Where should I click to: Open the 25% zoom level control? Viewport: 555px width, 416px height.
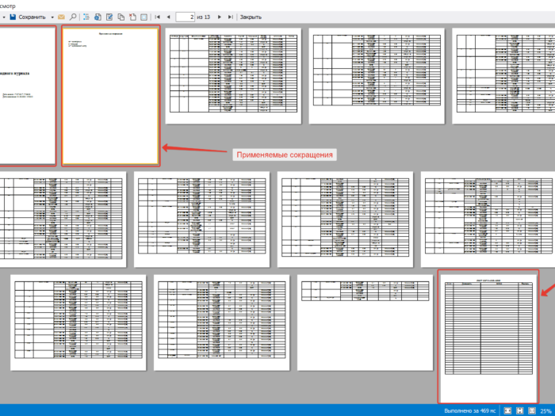coord(545,411)
